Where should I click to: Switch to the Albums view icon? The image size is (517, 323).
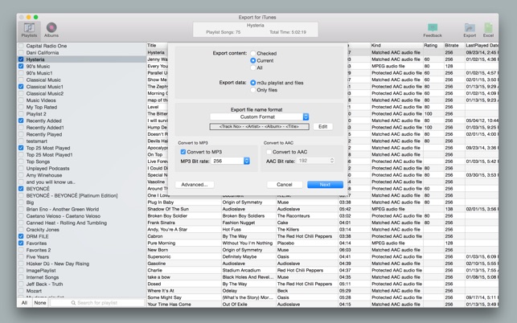coord(51,29)
